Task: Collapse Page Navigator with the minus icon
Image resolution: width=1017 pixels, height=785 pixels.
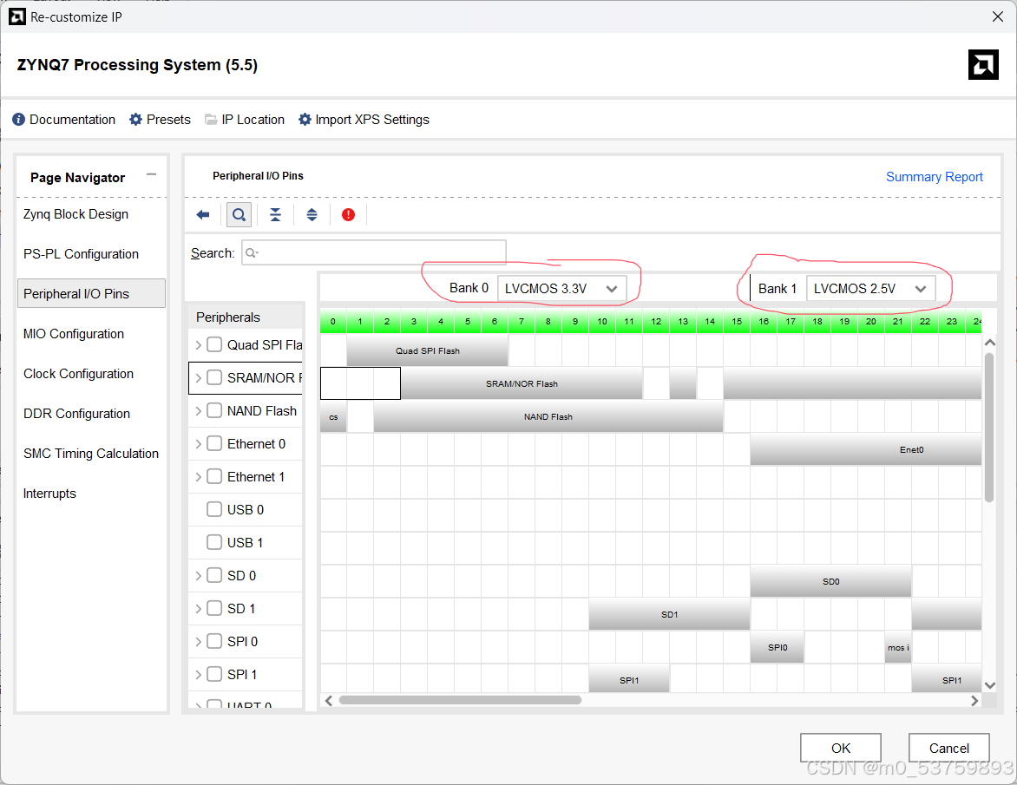Action: tap(151, 174)
